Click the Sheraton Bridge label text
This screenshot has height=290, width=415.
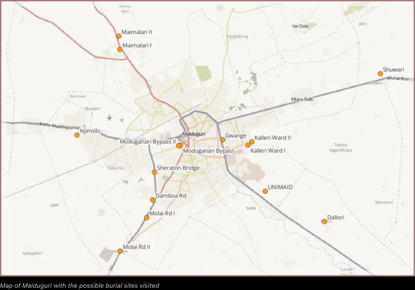178,168
